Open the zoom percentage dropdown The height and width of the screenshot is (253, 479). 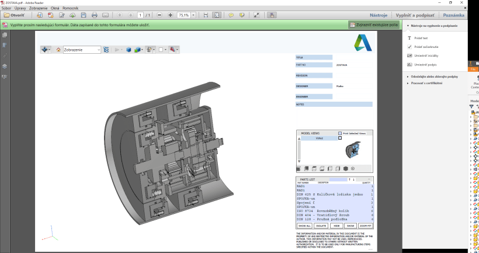(x=194, y=15)
